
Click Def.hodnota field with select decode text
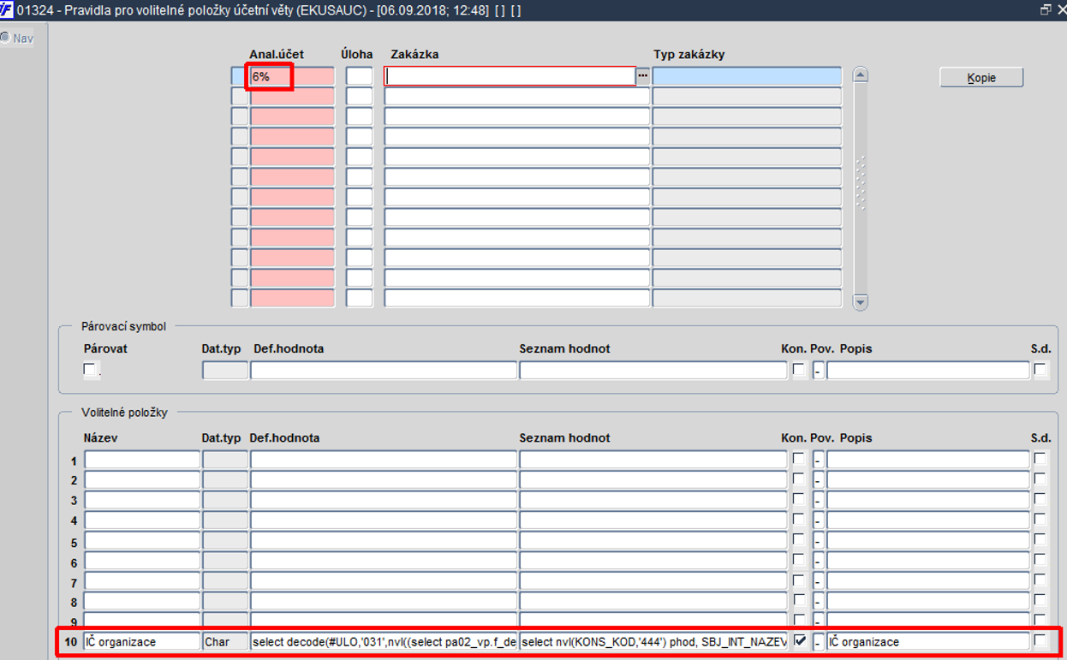coord(384,641)
